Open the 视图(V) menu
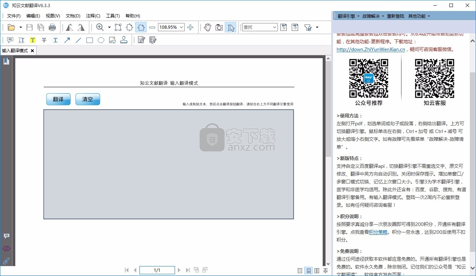This screenshot has width=476, height=276. click(x=53, y=16)
